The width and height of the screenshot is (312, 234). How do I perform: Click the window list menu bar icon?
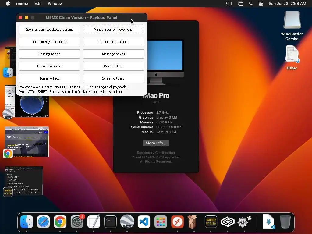click(x=241, y=4)
